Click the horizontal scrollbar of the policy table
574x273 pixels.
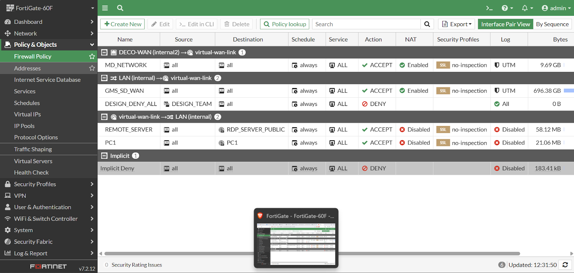312,254
